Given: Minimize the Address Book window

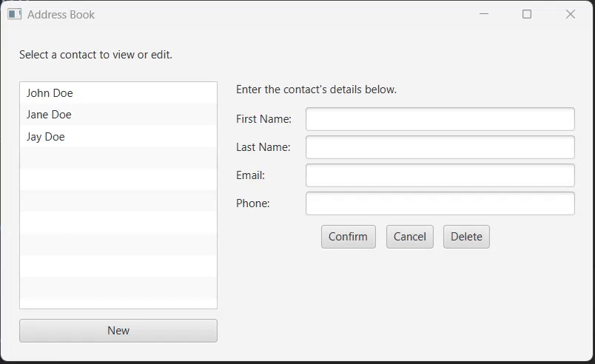Looking at the screenshot, I should pyautogui.click(x=484, y=14).
